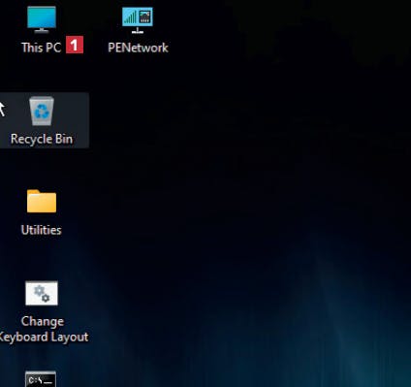Click the "PENetwork" label text
Screen dimensions: 411x387
point(138,48)
